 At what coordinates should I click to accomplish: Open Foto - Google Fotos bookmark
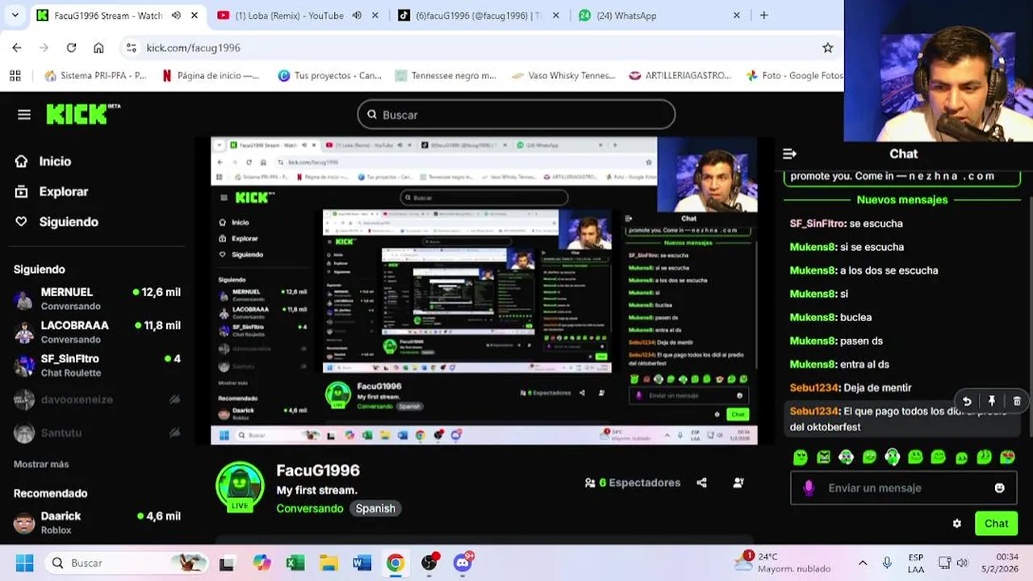pos(795,75)
